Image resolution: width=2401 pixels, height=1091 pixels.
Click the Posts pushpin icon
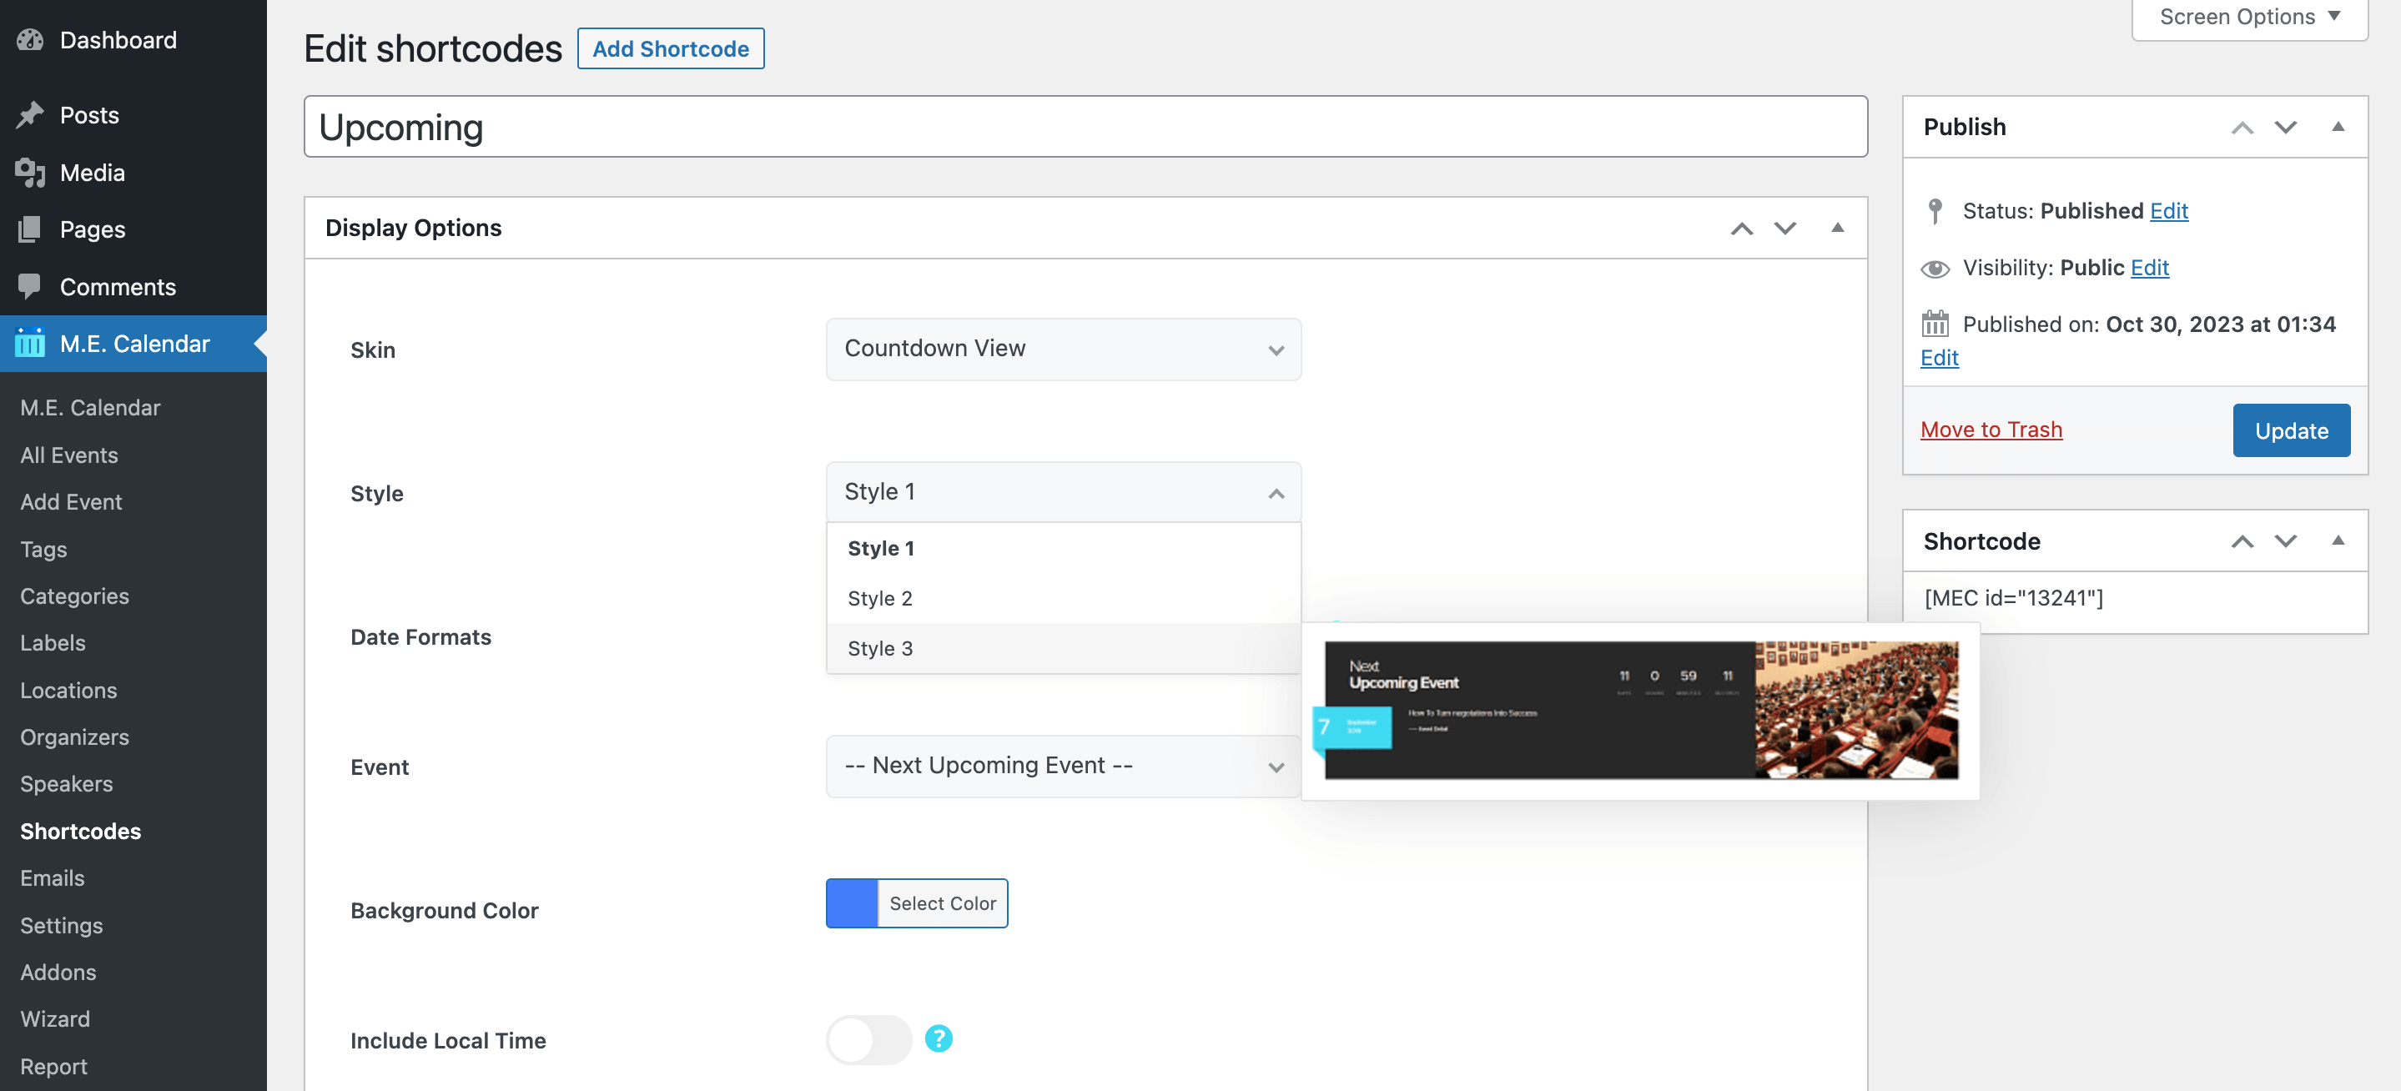click(x=30, y=114)
